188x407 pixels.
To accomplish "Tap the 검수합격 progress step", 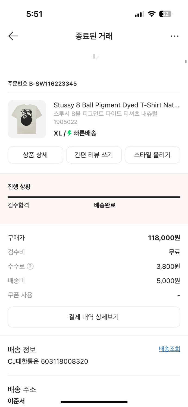I will tap(18, 205).
